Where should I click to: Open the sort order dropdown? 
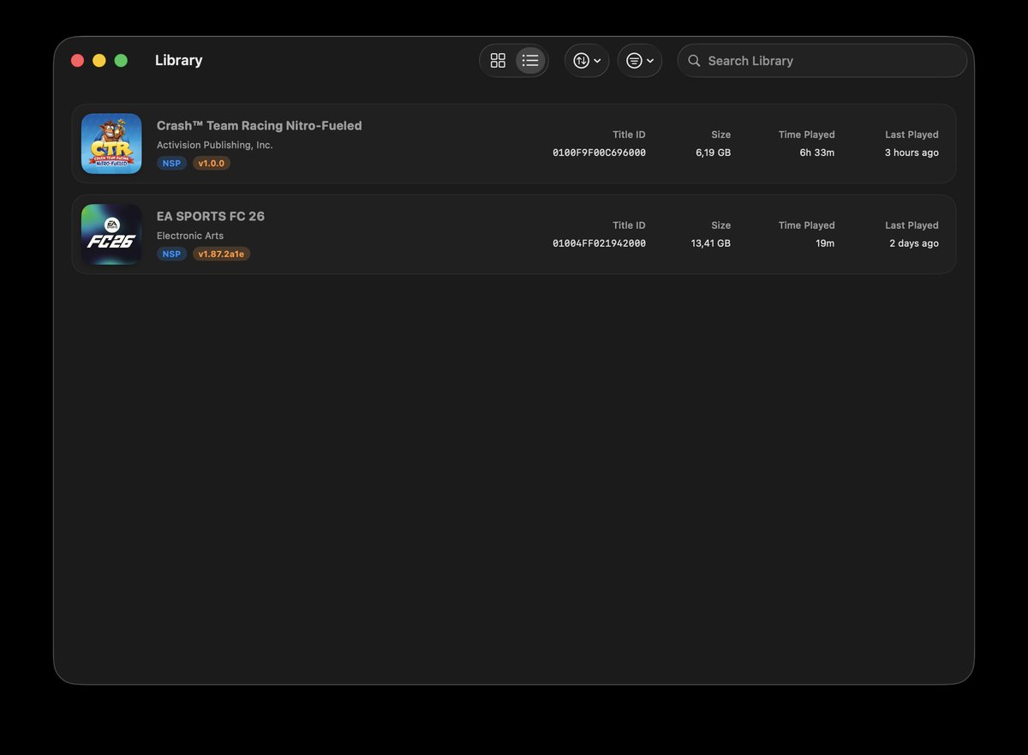587,61
